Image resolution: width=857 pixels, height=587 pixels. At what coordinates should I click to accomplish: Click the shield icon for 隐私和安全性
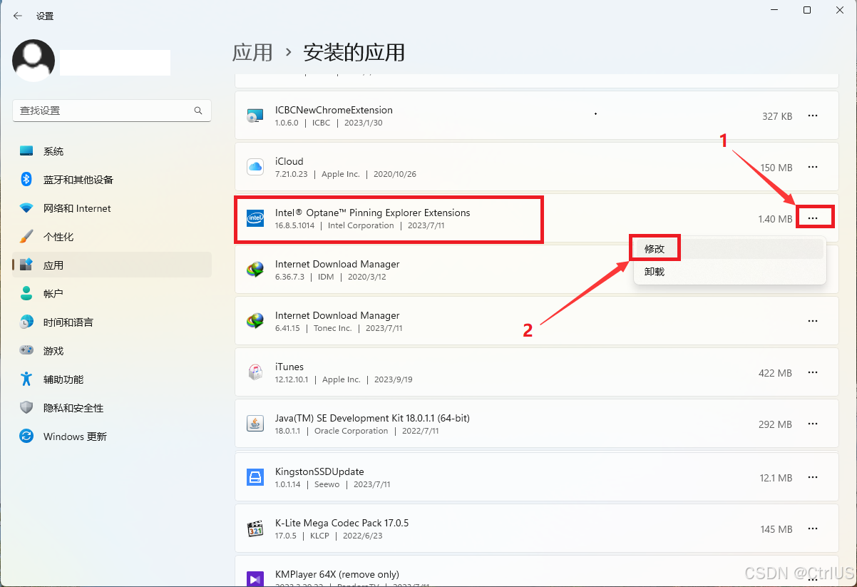pos(26,407)
